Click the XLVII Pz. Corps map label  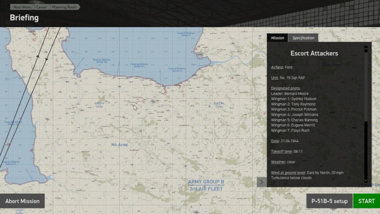click(219, 105)
